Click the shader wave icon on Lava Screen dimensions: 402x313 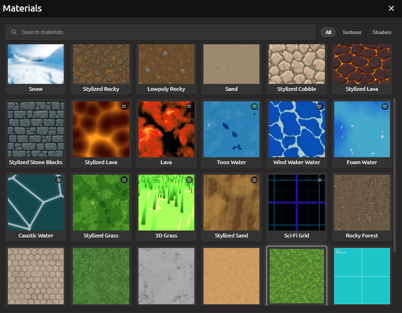click(x=189, y=106)
